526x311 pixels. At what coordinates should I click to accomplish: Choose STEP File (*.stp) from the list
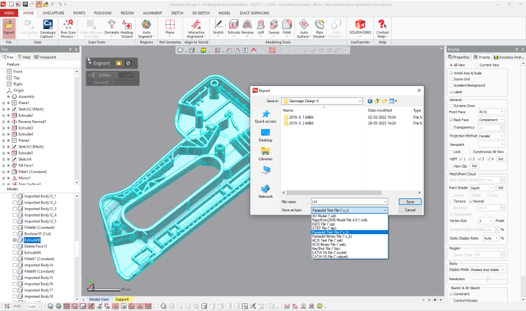click(349, 228)
